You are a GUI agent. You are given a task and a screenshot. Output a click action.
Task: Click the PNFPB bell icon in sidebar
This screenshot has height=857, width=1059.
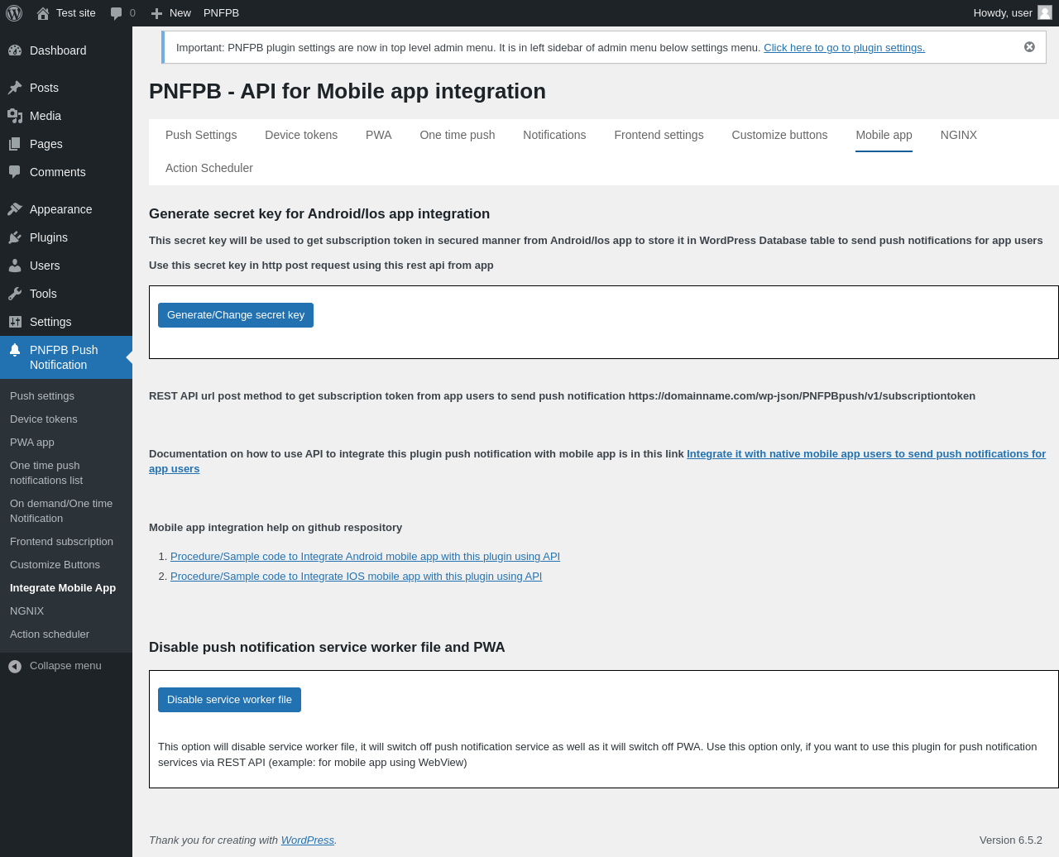15,350
